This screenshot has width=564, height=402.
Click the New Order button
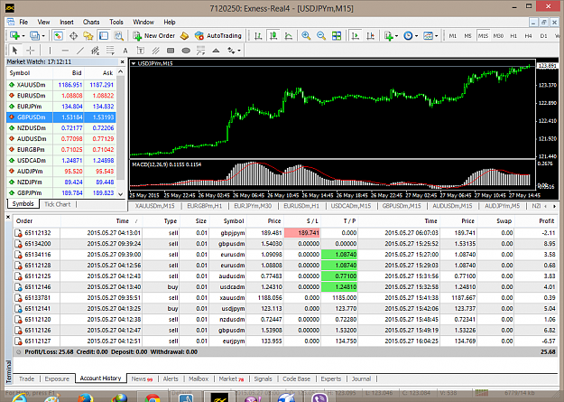[154, 35]
